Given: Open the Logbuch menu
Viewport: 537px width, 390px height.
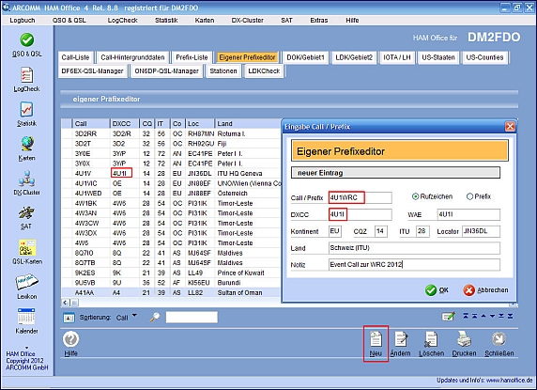Looking at the screenshot, I should pos(23,21).
